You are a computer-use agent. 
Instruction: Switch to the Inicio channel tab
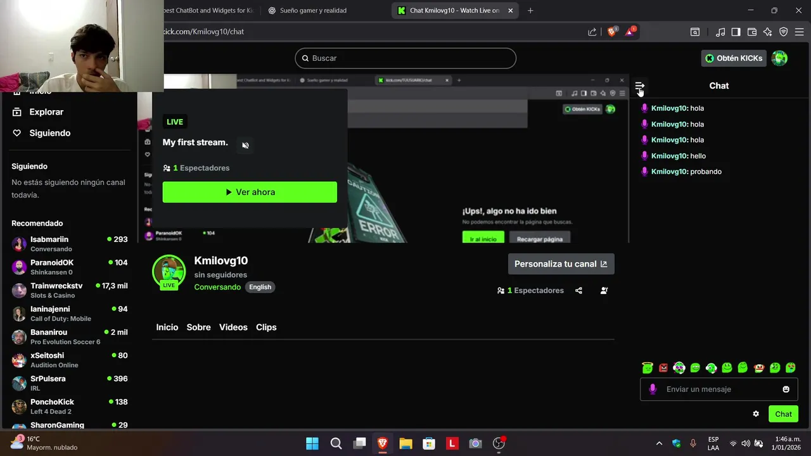click(x=167, y=327)
